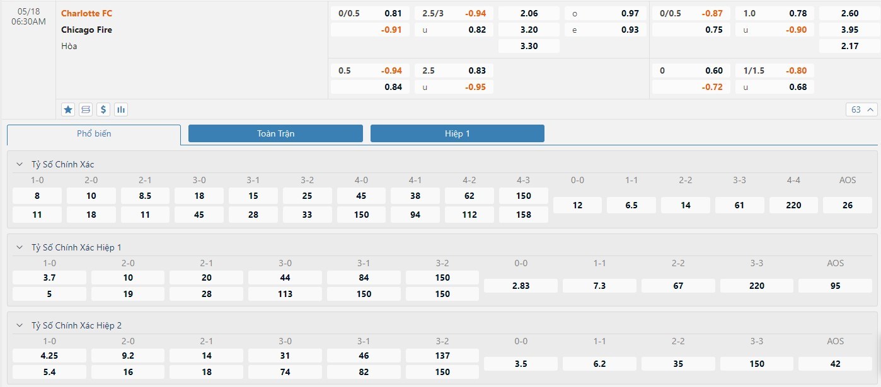The height and width of the screenshot is (387, 881).
Task: Collapse the 63 markets counter
Action: [x=862, y=109]
